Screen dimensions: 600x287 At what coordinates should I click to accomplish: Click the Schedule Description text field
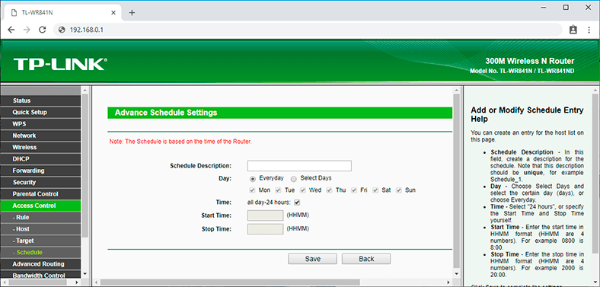[299, 166]
